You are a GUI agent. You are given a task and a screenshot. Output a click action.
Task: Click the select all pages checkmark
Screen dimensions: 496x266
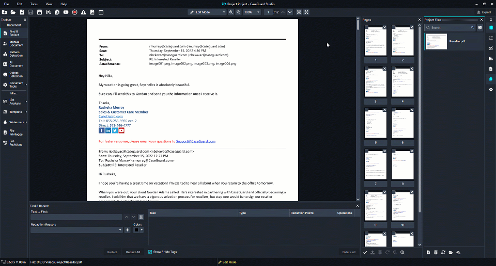[x=365, y=253]
